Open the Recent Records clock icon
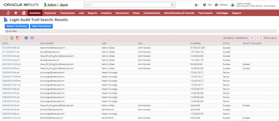This screenshot has width=279, height=121. (x=8, y=13)
